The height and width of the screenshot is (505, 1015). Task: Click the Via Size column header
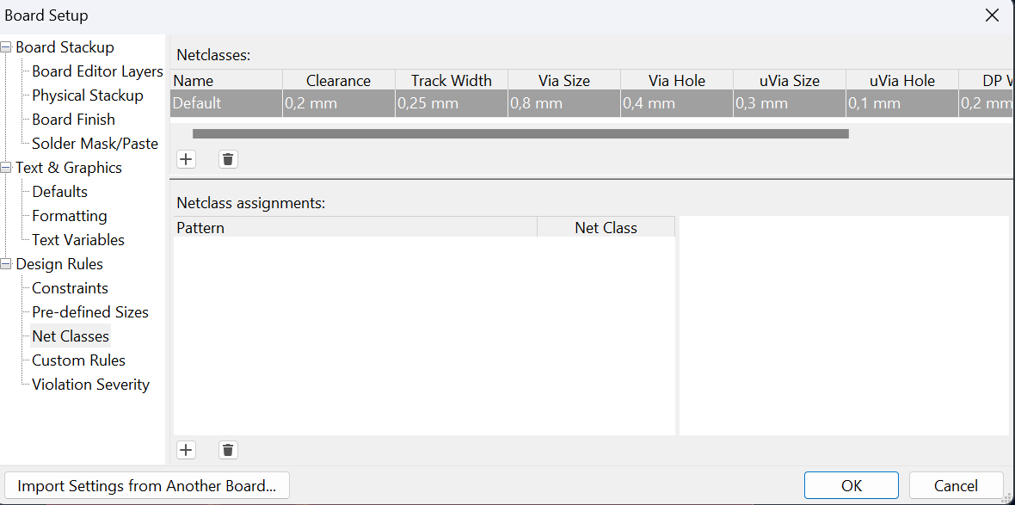[563, 80]
